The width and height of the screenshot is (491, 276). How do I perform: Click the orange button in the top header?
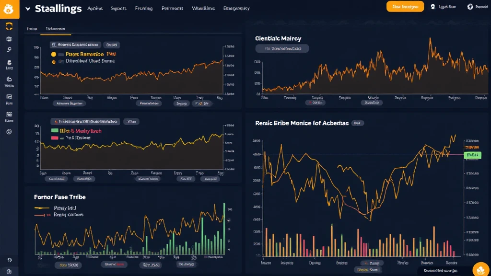tap(405, 6)
